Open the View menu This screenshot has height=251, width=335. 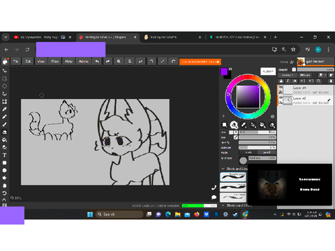tap(41, 61)
